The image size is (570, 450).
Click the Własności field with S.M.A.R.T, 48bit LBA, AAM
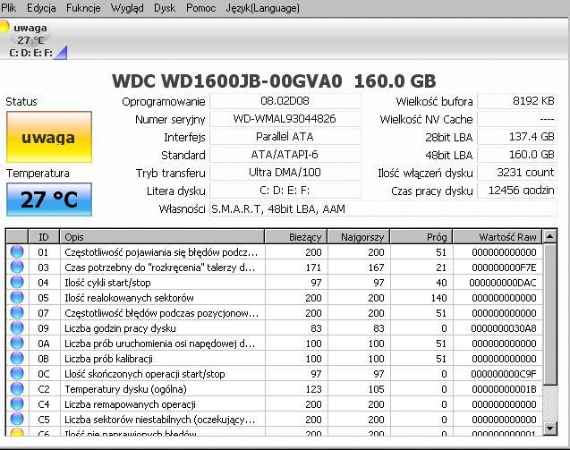(383, 209)
